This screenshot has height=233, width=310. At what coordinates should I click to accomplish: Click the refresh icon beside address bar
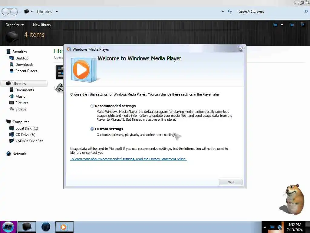[x=230, y=12]
